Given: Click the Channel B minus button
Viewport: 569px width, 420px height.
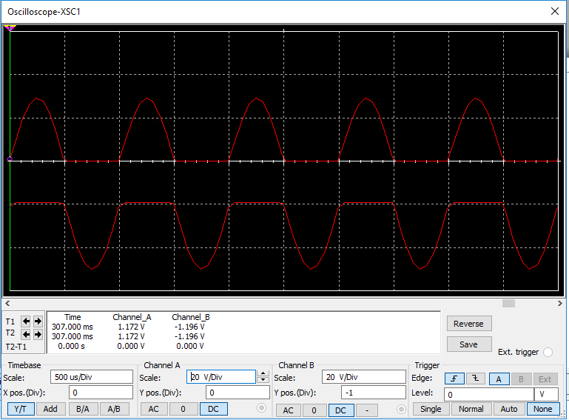Looking at the screenshot, I should (368, 410).
